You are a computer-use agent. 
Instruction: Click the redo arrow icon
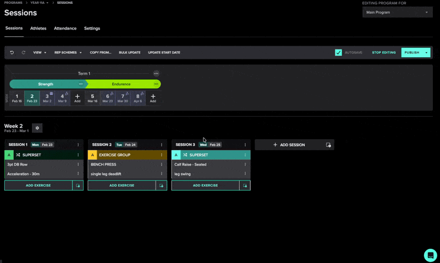pos(24,52)
